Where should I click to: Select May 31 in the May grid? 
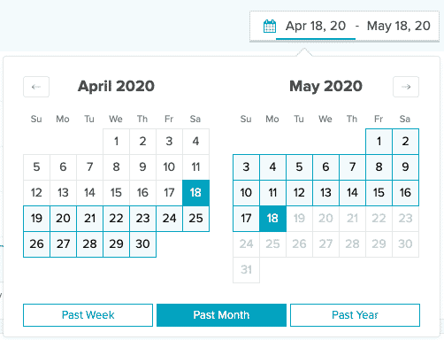coord(246,270)
